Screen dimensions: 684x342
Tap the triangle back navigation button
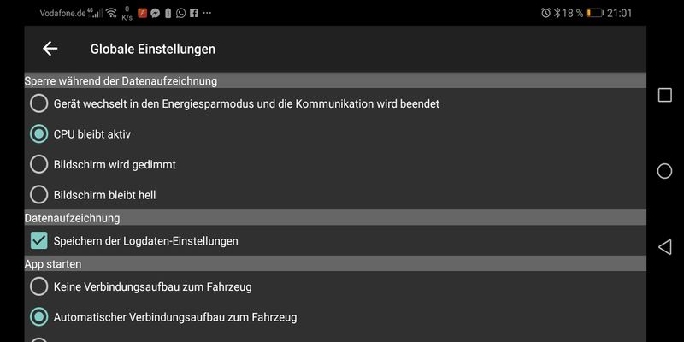click(x=664, y=247)
